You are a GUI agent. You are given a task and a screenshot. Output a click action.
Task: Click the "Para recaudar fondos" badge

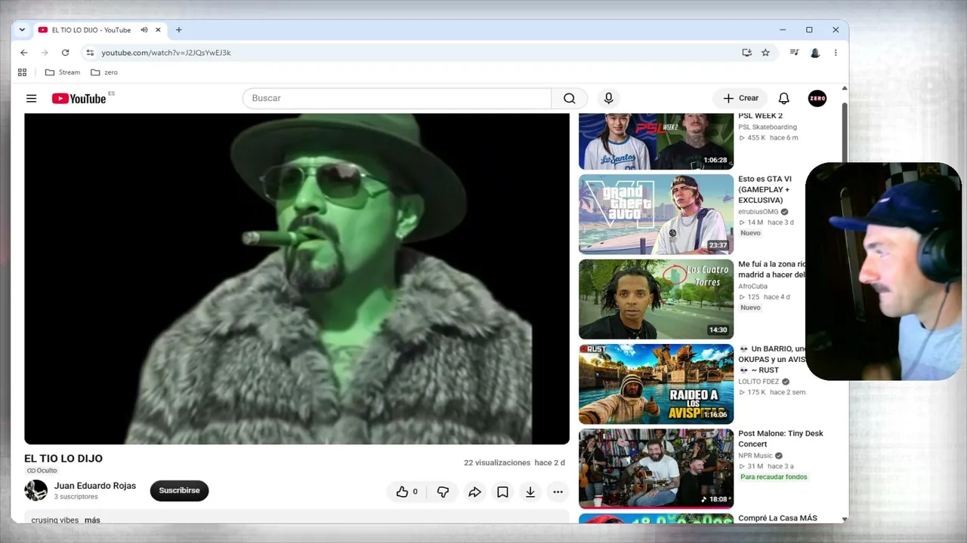point(774,477)
